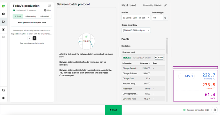The height and width of the screenshot is (115, 220).
Task: Open the Profile dropdown La Loma Dark
Action: point(136,18)
